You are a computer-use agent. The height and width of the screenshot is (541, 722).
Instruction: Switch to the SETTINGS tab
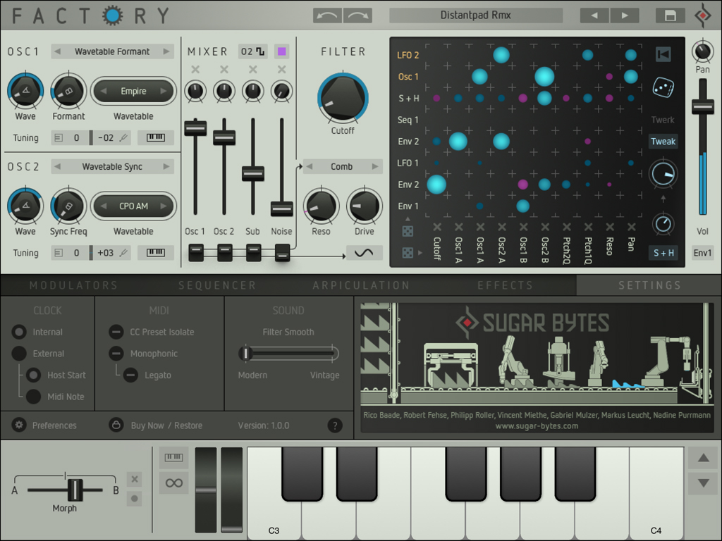click(x=649, y=285)
